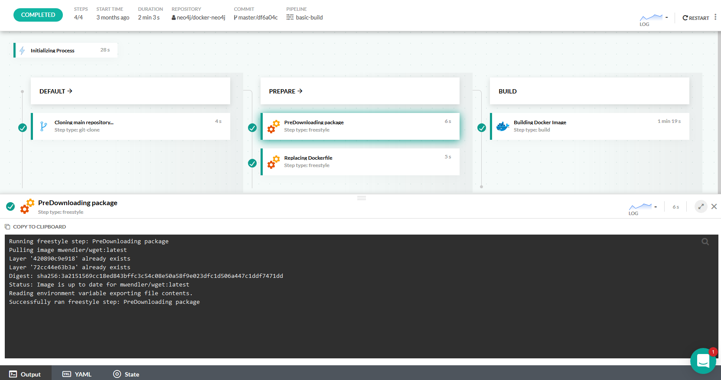Image resolution: width=721 pixels, height=380 pixels.
Task: Open the top LOG metrics graph icon
Action: pyautogui.click(x=651, y=19)
